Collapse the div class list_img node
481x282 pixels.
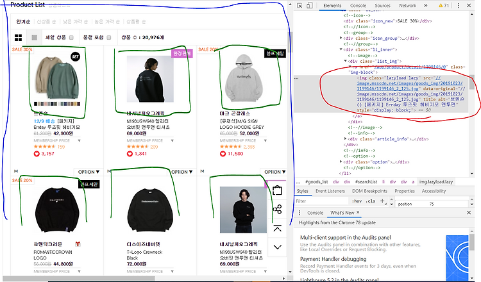346,61
